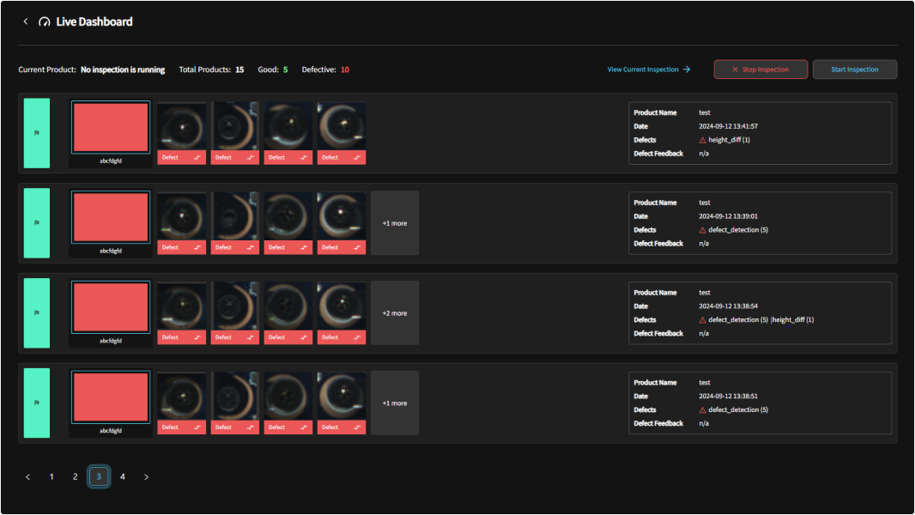915x515 pixels.
Task: Click the dashboard gauge icon by the title
Action: [45, 21]
